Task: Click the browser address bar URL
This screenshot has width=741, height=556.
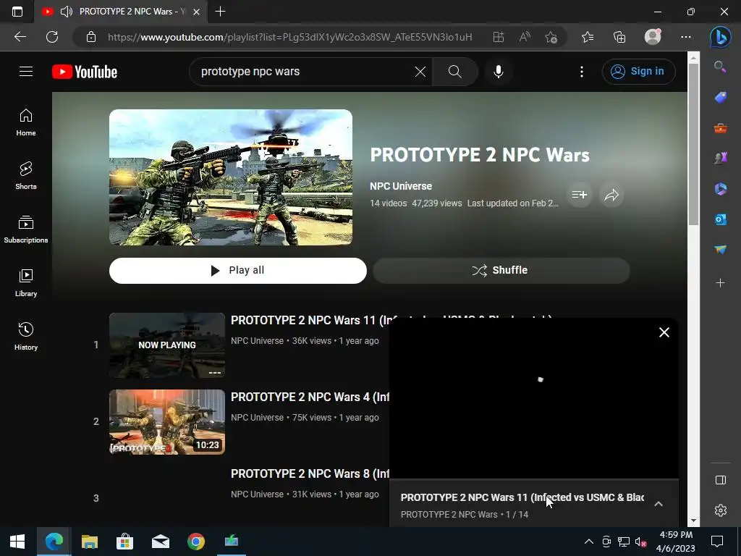Action: tap(289, 37)
